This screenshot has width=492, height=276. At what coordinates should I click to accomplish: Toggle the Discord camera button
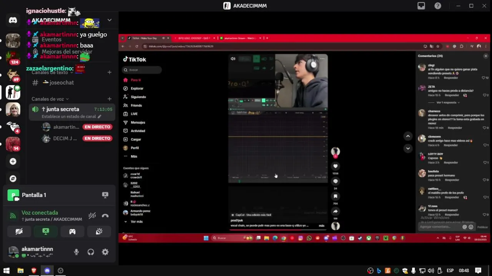[x=19, y=232]
